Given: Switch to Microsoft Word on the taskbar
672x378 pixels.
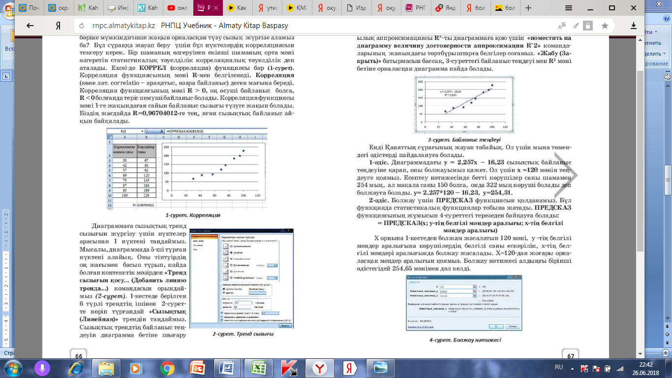Looking at the screenshot, I should click(228, 368).
